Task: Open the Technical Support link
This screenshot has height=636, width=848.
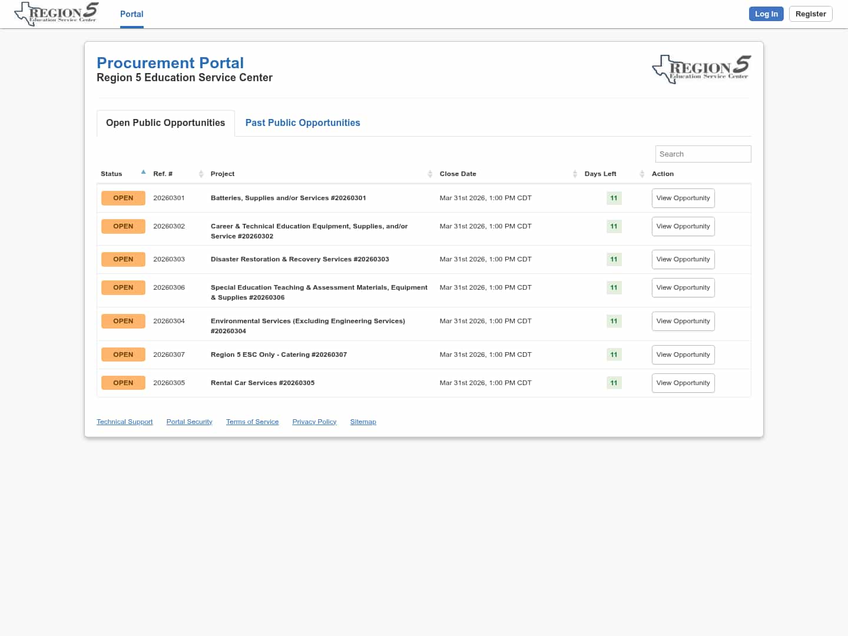Action: [x=124, y=422]
